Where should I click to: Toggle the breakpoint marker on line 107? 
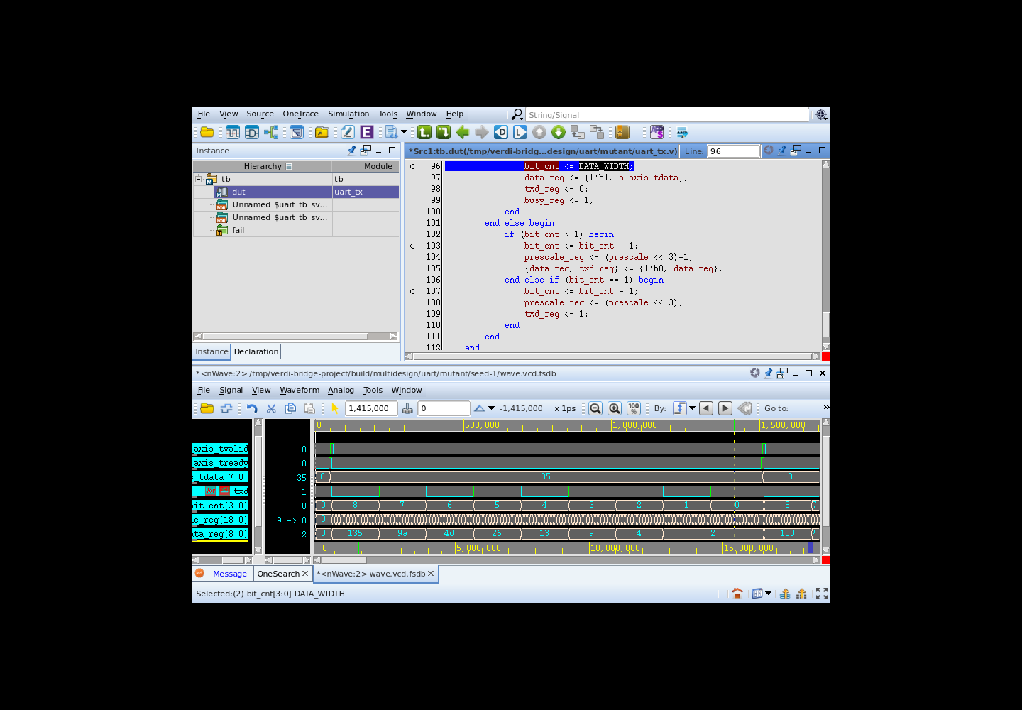pyautogui.click(x=412, y=291)
